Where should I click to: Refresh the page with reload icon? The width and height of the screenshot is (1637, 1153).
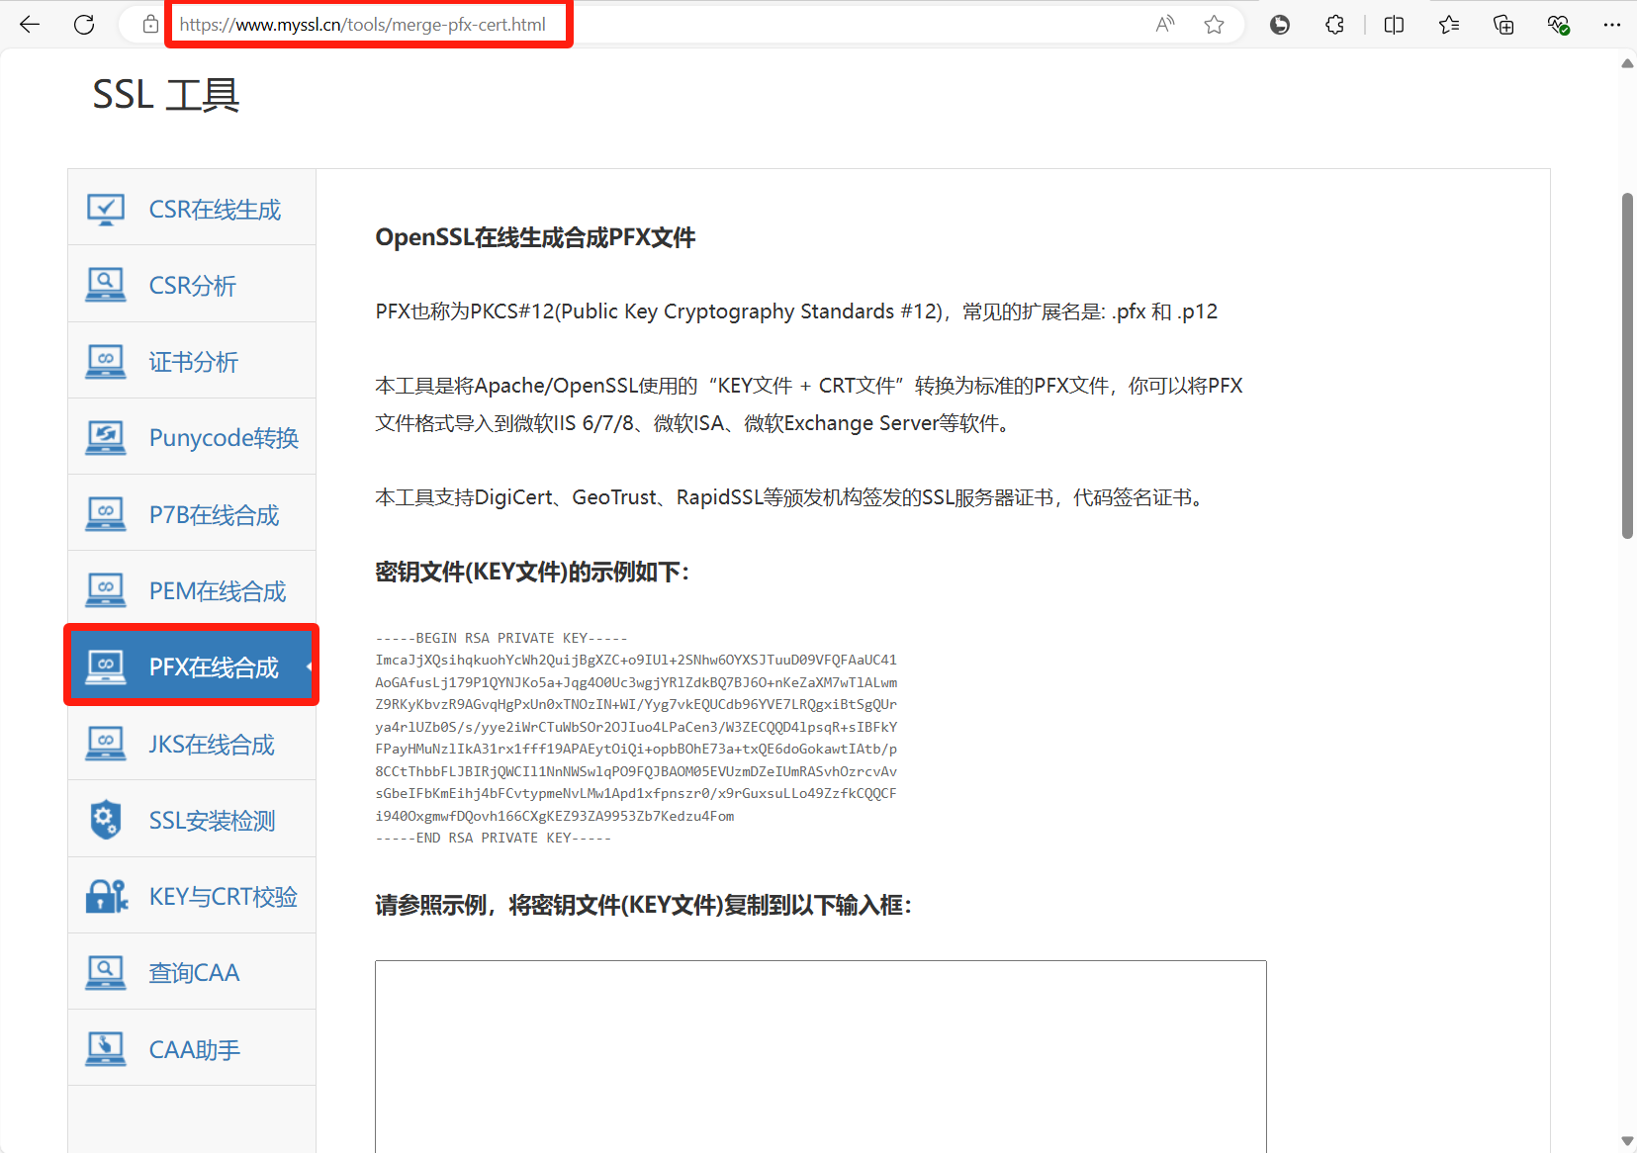coord(84,25)
